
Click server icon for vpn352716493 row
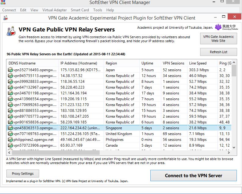[10, 70]
